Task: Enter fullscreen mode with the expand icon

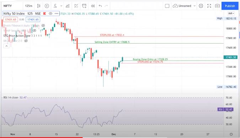Action: pyautogui.click(x=209, y=6)
